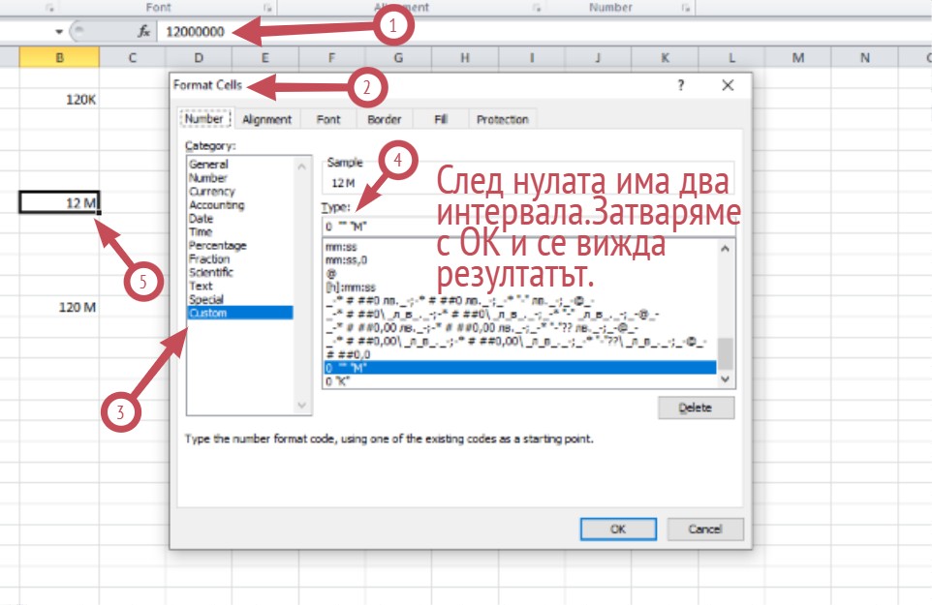Click the Type format code field

click(x=378, y=225)
